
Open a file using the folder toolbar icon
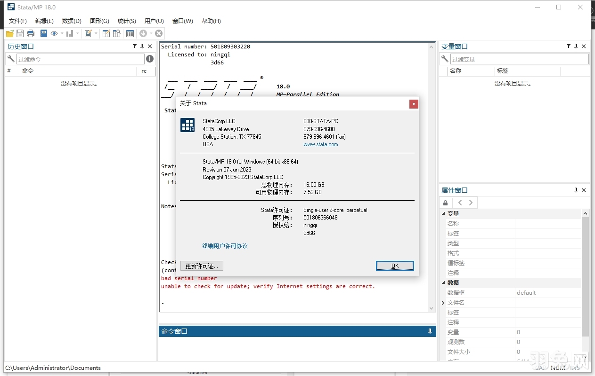[9, 33]
